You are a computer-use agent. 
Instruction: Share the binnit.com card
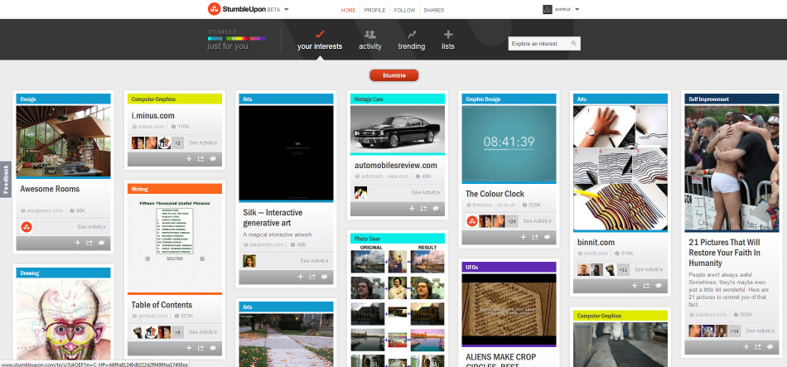[646, 286]
